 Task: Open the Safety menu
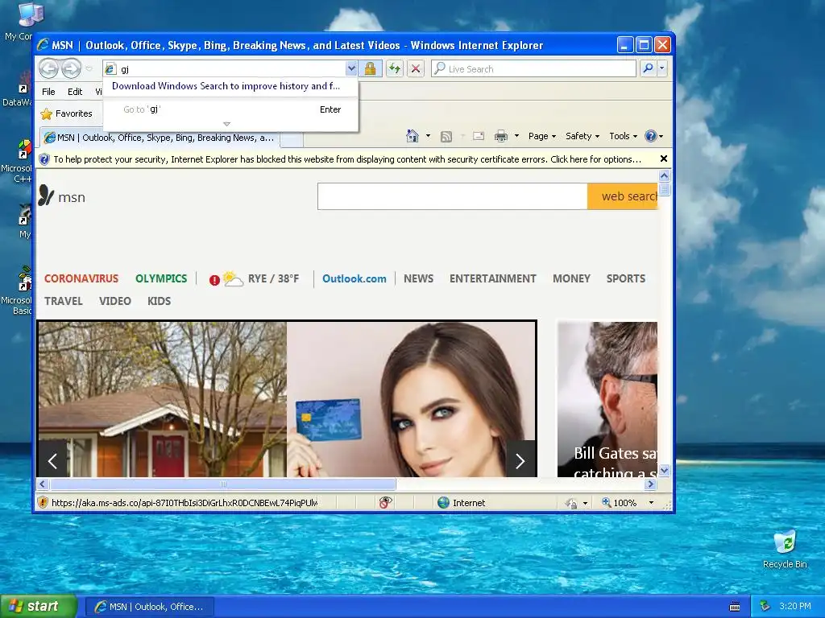582,136
